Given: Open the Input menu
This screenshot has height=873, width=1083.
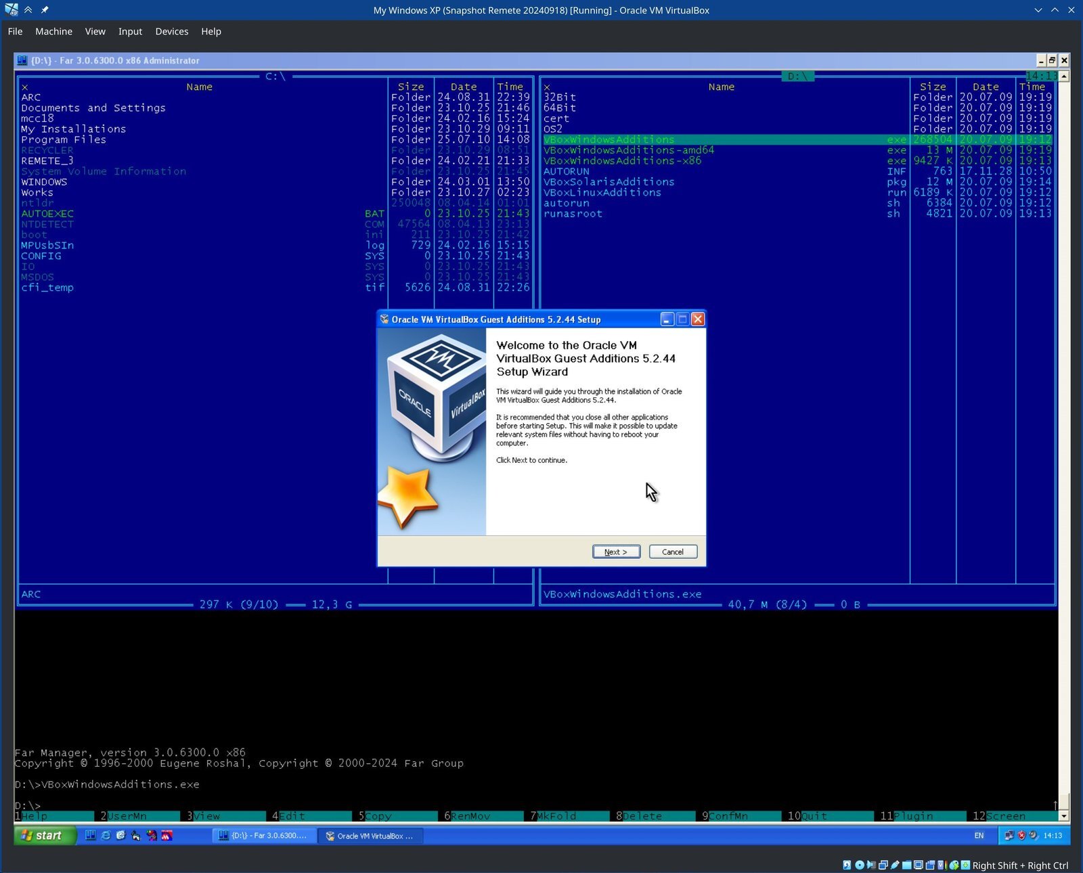Looking at the screenshot, I should coord(130,31).
